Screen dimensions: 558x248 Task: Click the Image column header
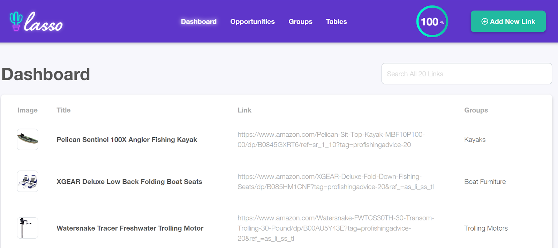pos(28,110)
